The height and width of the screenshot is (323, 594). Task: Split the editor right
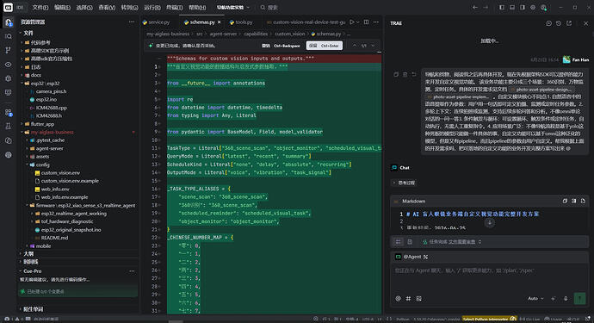click(x=367, y=22)
